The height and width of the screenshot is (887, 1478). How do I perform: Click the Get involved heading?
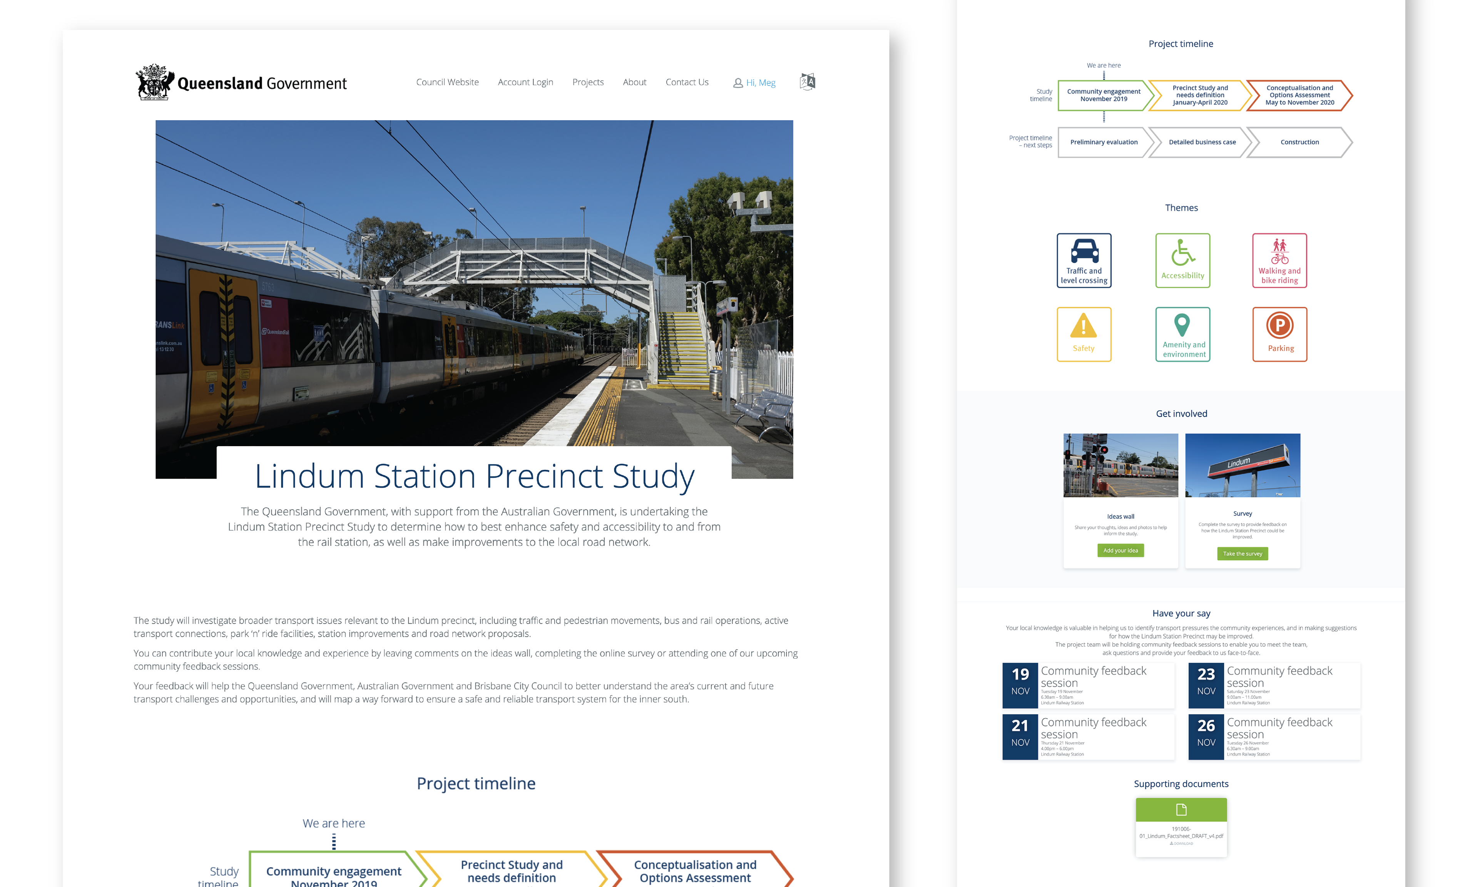pyautogui.click(x=1181, y=413)
